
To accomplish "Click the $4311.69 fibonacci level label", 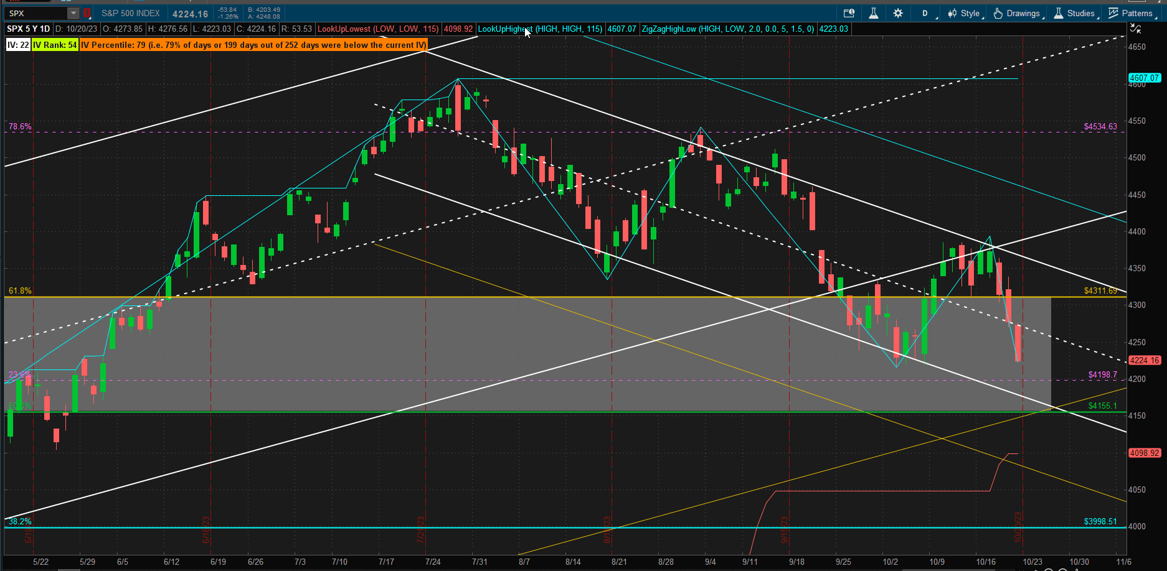I will point(1100,290).
